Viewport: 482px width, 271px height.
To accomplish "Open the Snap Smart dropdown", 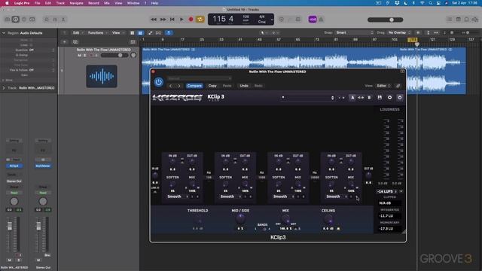I will pyautogui.click(x=355, y=32).
